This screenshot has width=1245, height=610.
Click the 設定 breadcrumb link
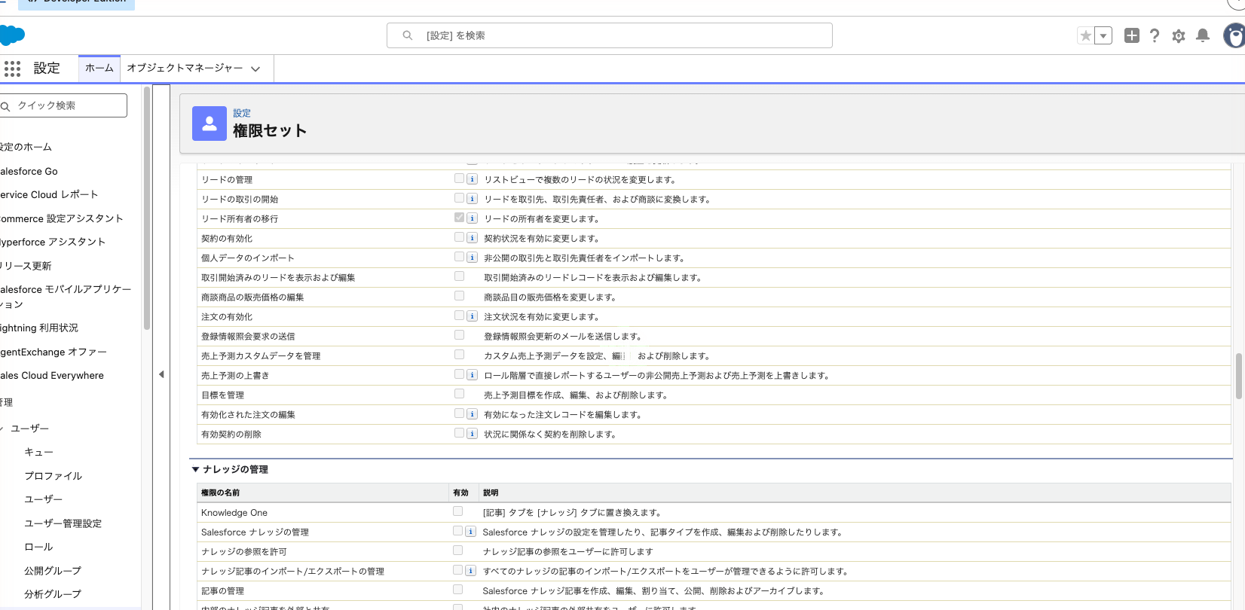242,113
